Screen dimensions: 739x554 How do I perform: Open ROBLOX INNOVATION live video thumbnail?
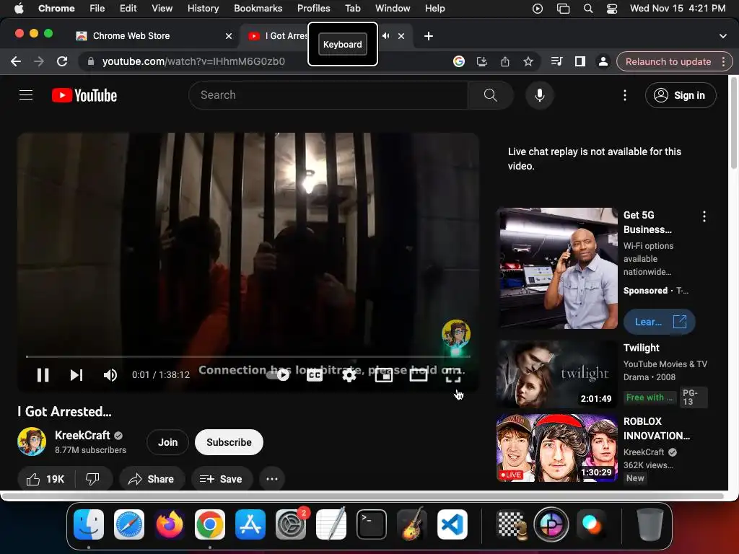(x=557, y=448)
